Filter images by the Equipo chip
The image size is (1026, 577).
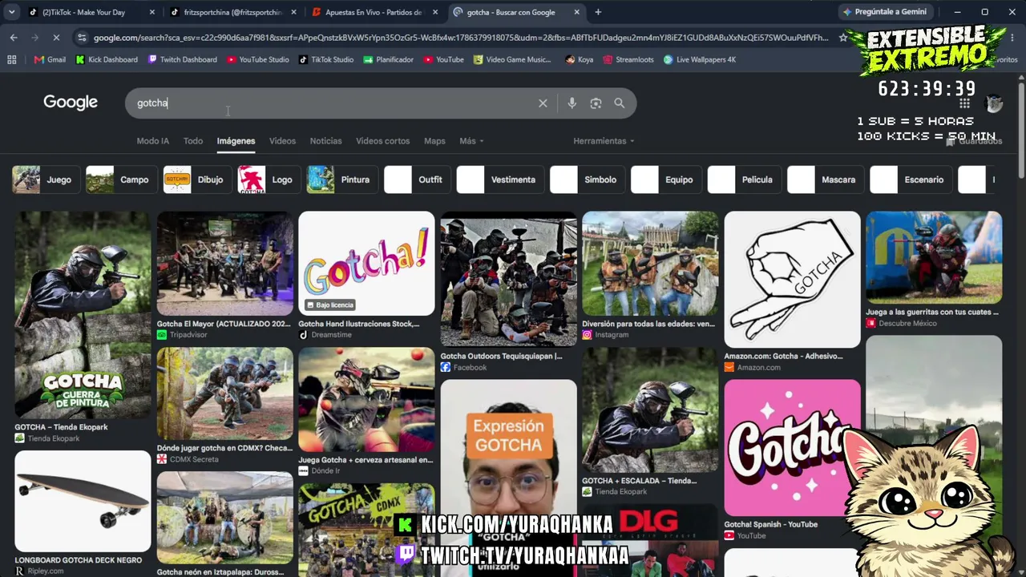coord(664,180)
